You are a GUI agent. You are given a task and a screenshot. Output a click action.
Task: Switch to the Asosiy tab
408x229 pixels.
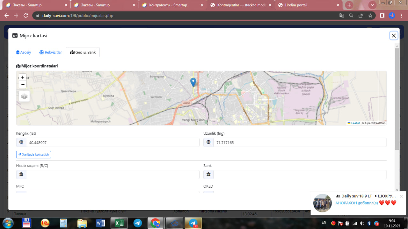coord(24,52)
